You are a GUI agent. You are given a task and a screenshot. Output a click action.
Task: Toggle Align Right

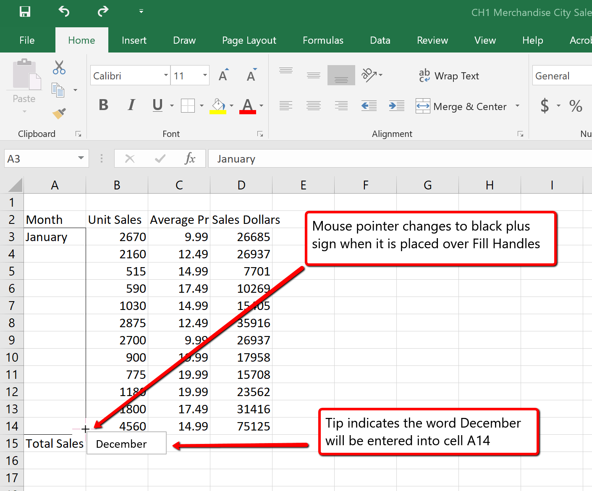341,105
